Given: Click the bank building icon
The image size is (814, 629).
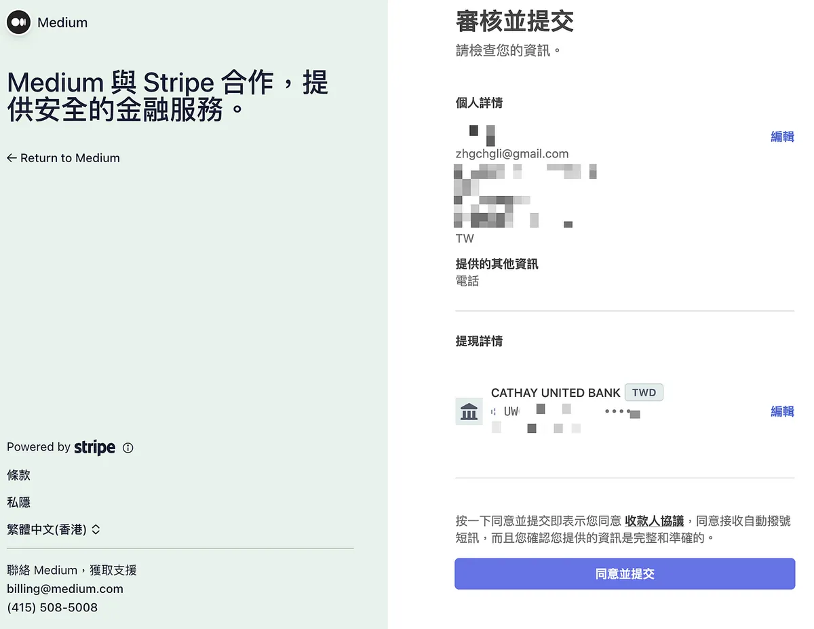Looking at the screenshot, I should 469,411.
